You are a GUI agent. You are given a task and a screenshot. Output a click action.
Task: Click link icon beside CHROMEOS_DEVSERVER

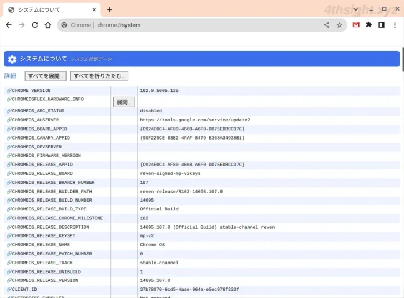tap(9, 147)
